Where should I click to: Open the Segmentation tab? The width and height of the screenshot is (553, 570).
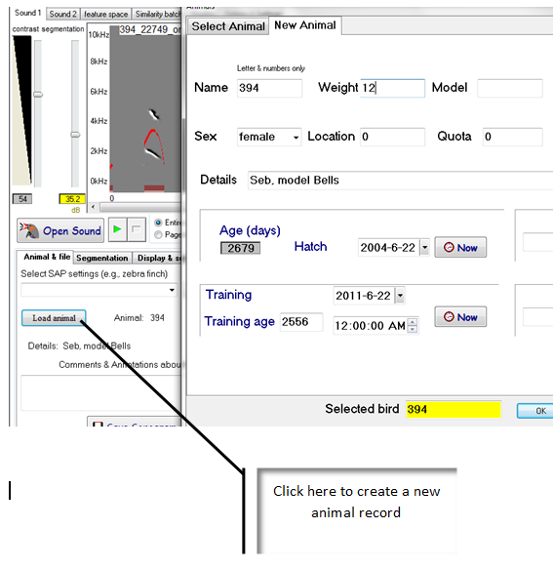102,258
